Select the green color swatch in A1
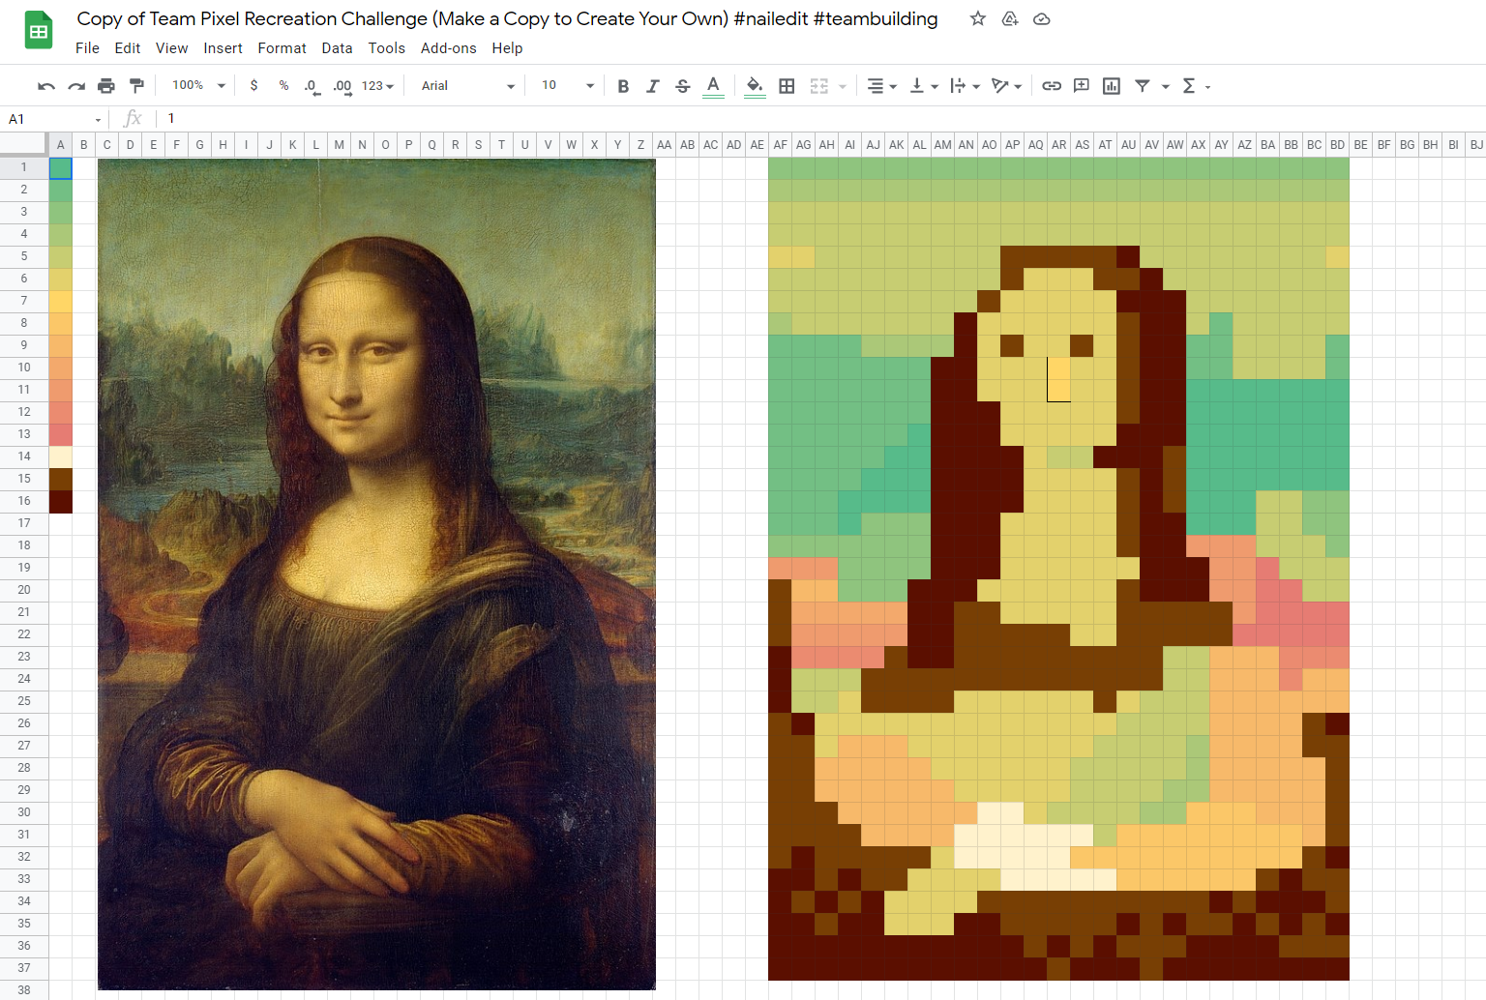 60,167
